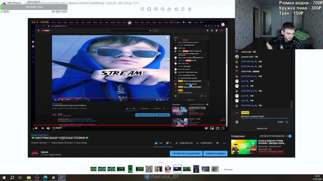Toggle АВТОВОСПРОИЗВЕДЕНИЕ autoplay switch
This screenshot has height=181, width=323.
[x=289, y=136]
